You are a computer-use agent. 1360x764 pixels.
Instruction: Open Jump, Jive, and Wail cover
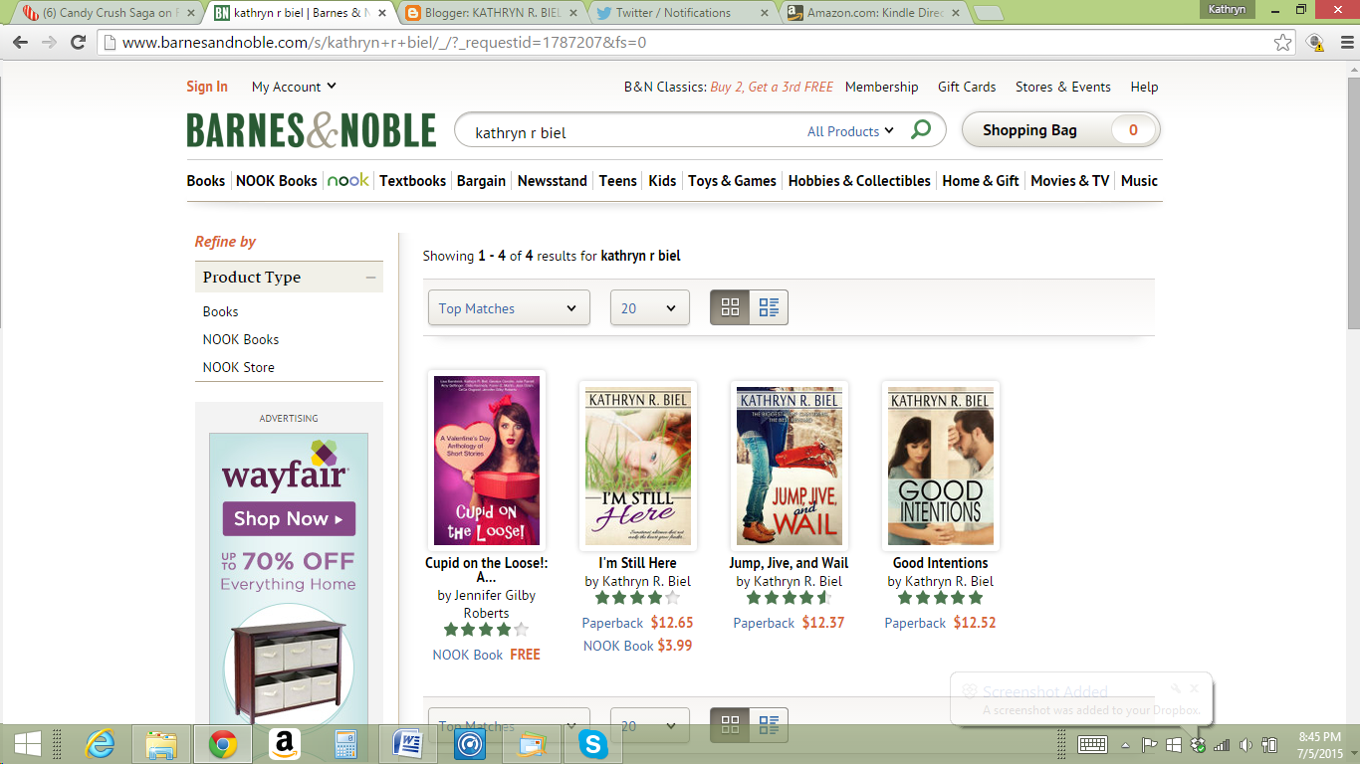pos(790,466)
